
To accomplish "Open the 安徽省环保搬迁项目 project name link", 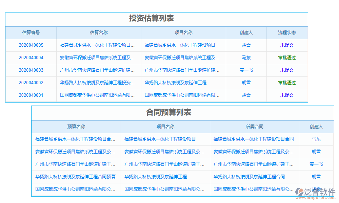I will coord(183,58).
